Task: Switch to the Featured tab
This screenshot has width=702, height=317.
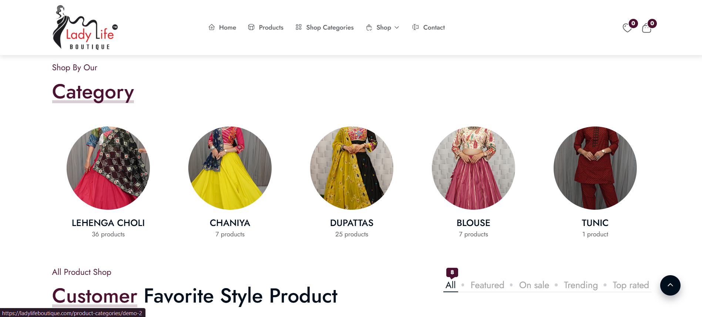Action: click(x=487, y=285)
